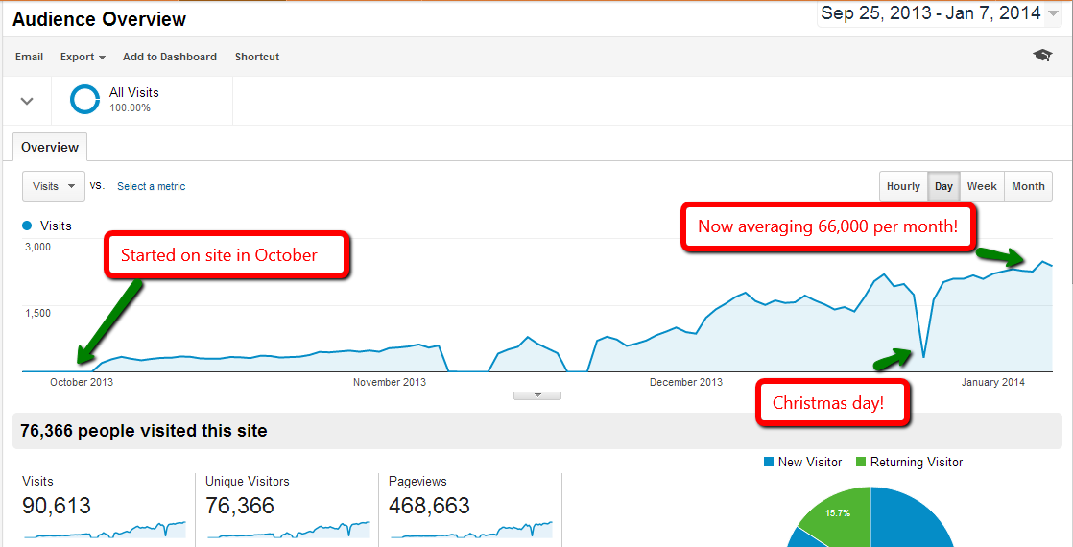This screenshot has height=547, width=1073.
Task: Switch graph to Hourly view
Action: point(903,186)
